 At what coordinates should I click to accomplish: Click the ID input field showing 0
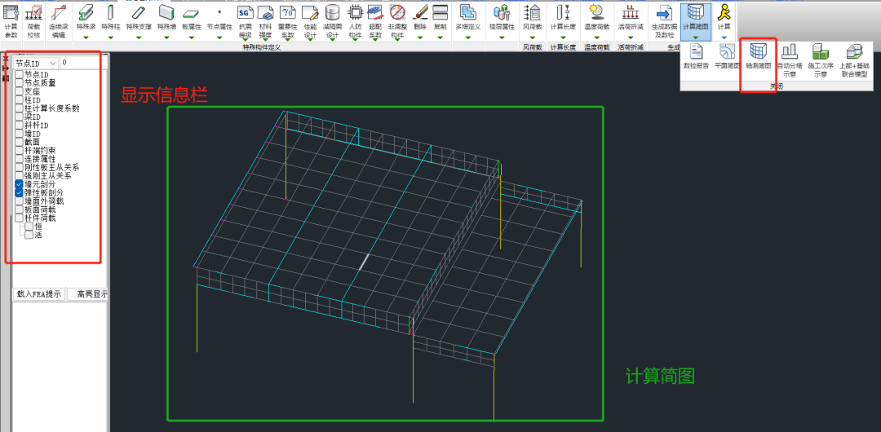click(83, 63)
